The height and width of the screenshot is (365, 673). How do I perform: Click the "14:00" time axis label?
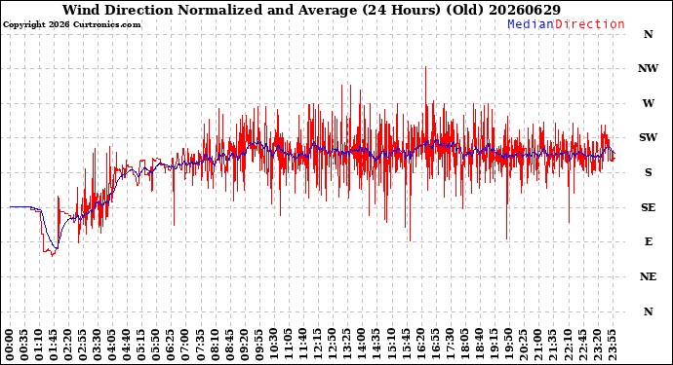[x=361, y=345]
